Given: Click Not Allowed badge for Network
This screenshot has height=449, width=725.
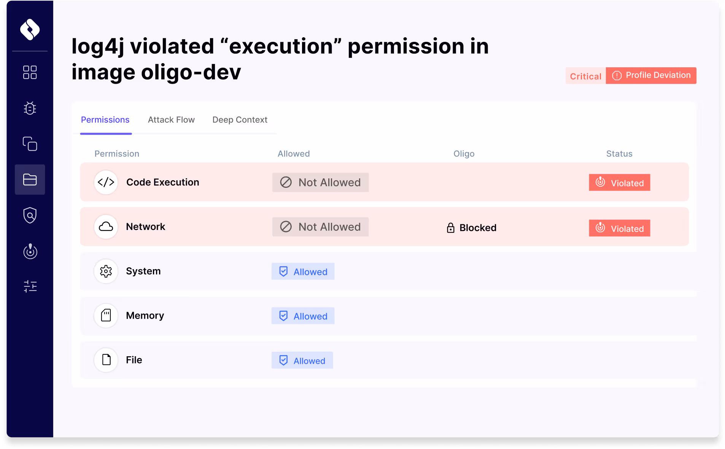Looking at the screenshot, I should (320, 227).
